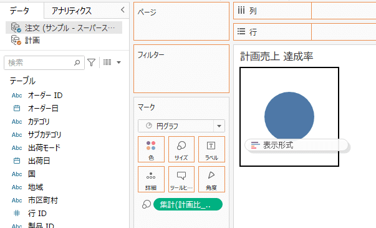Click the magnifier icon in search box
This screenshot has width=376, height=228.
pyautogui.click(x=77, y=62)
